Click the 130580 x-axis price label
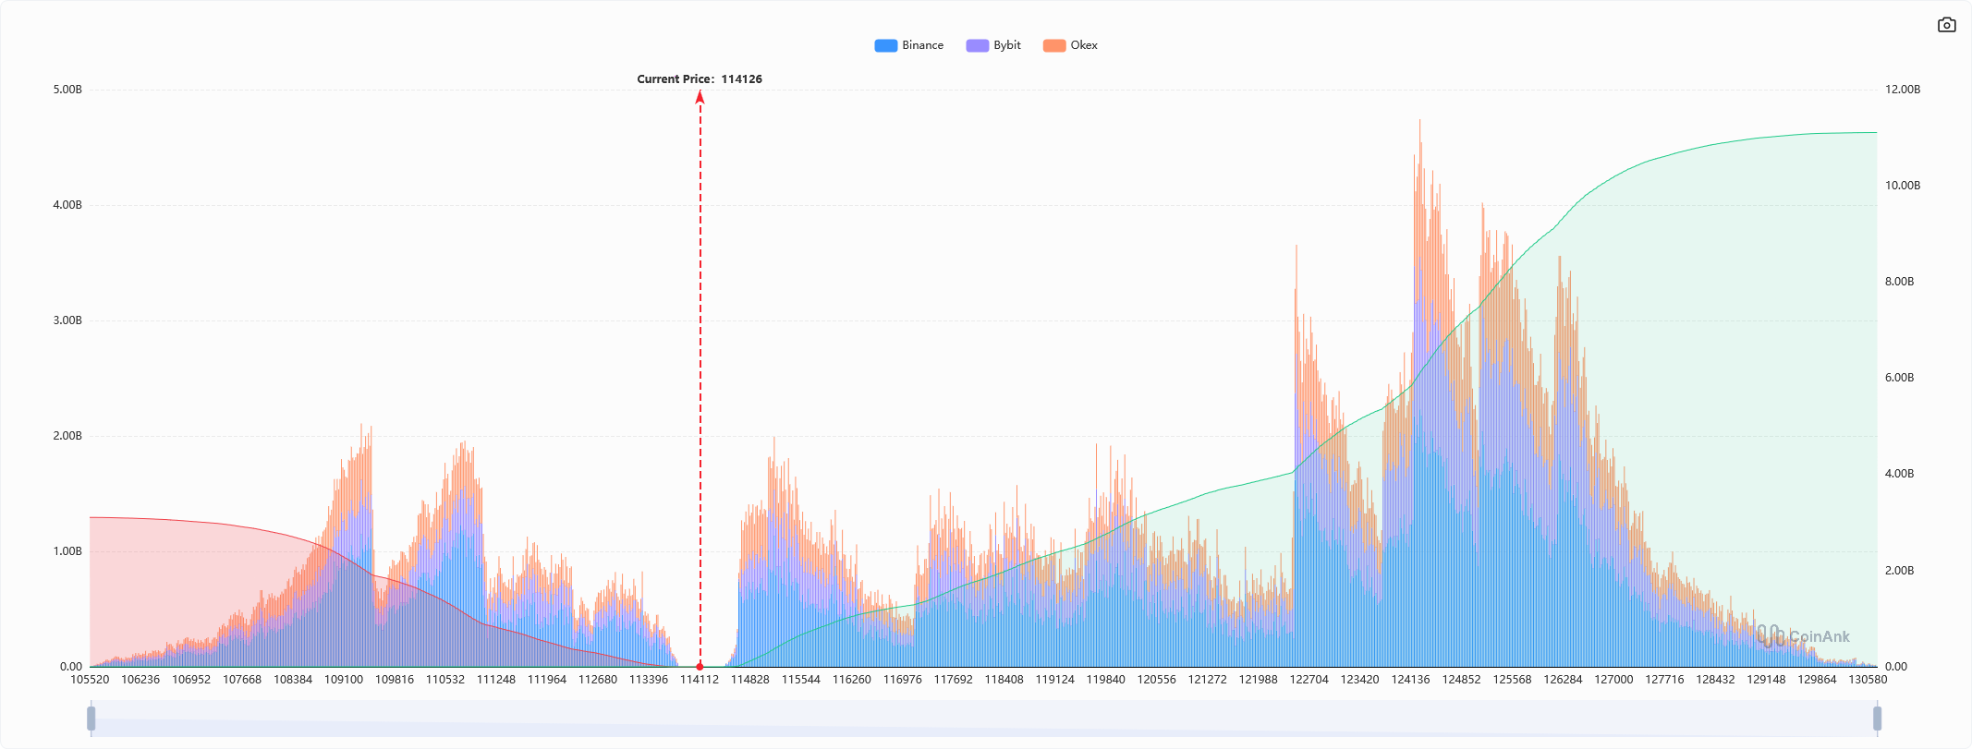The width and height of the screenshot is (1972, 749). 1867,680
